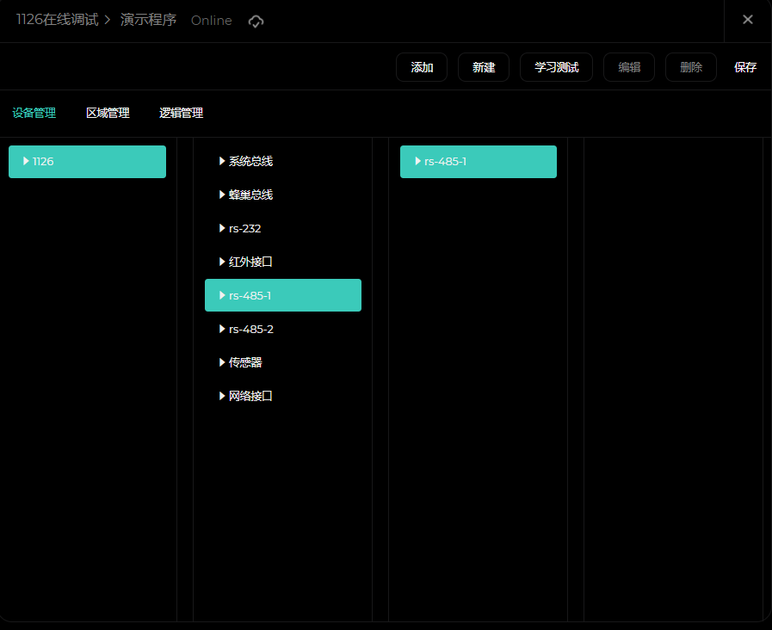Click the 添加 button
Viewport: 772px width, 630px height.
(422, 67)
